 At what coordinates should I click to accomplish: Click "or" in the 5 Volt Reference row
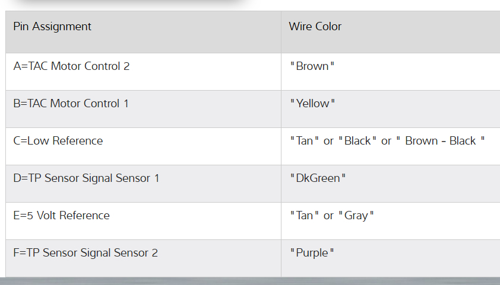pyautogui.click(x=328, y=216)
